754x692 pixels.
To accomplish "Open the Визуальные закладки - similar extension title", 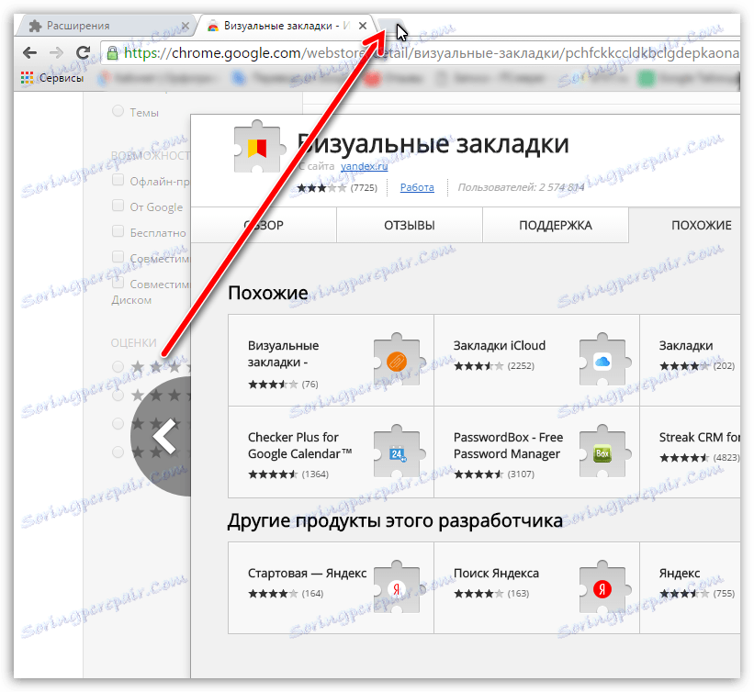I will pos(283,353).
